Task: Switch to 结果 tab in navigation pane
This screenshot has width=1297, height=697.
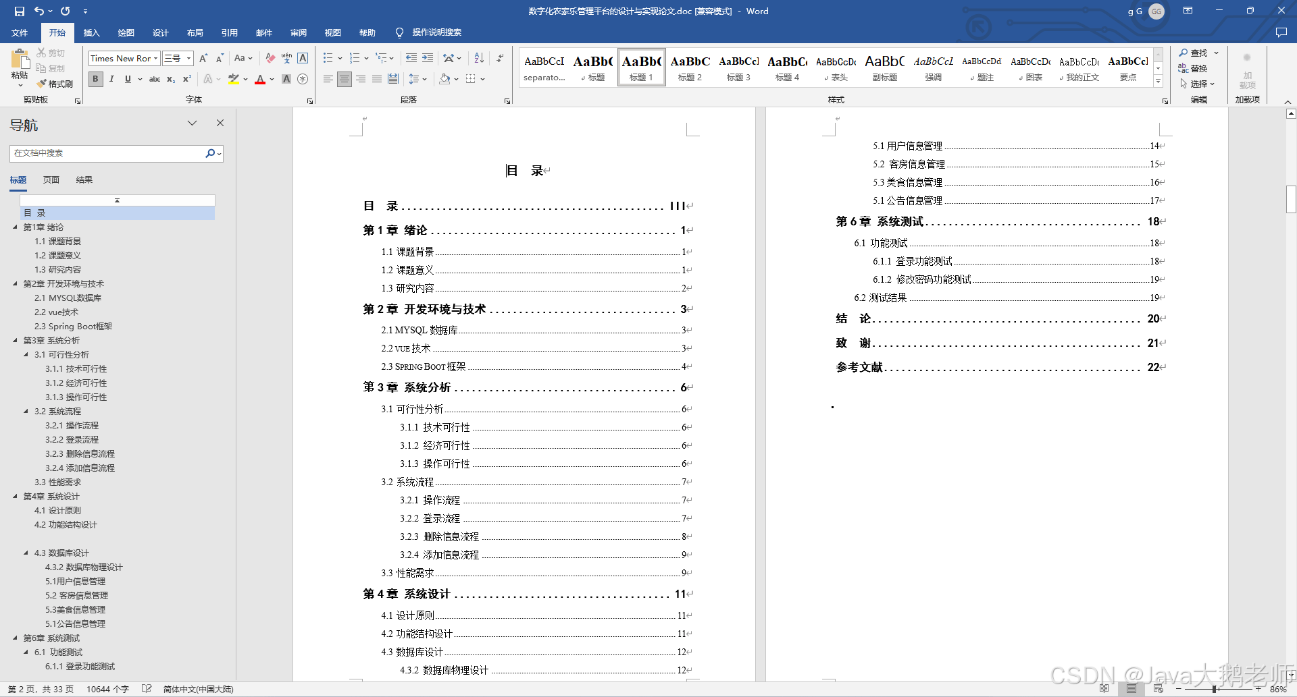Action: click(x=84, y=180)
